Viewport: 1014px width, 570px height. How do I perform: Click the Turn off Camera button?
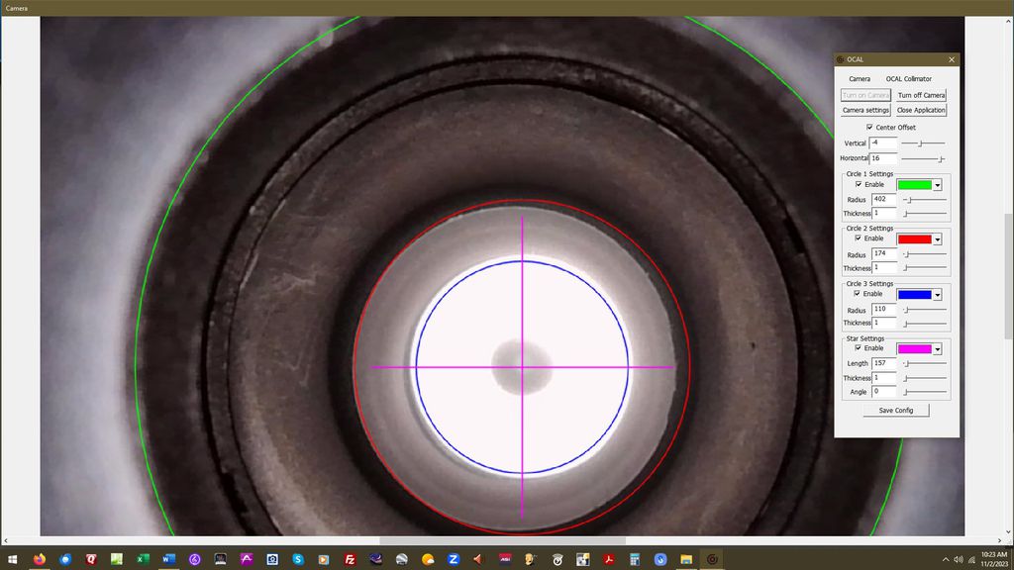pos(921,95)
